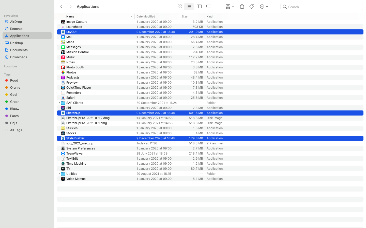Select the LayOut application icon
Screen dimensions: 366x228
pos(63,32)
